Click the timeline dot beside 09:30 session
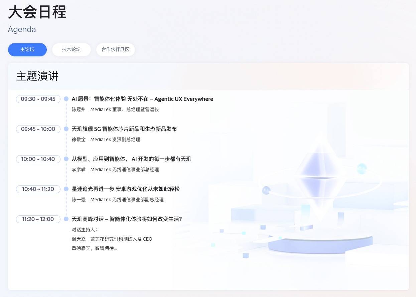Image resolution: width=416 pixels, height=297 pixels. 66,99
